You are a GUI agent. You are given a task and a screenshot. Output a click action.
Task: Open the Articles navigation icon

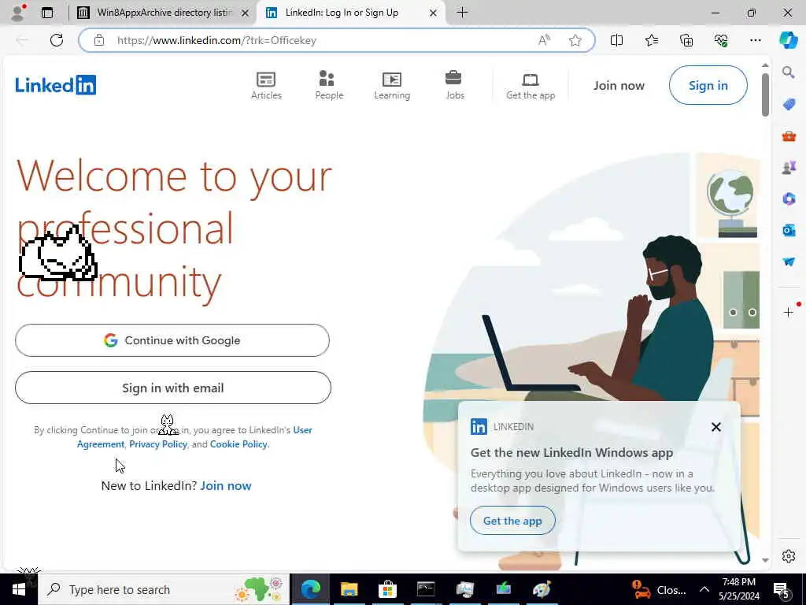[266, 85]
